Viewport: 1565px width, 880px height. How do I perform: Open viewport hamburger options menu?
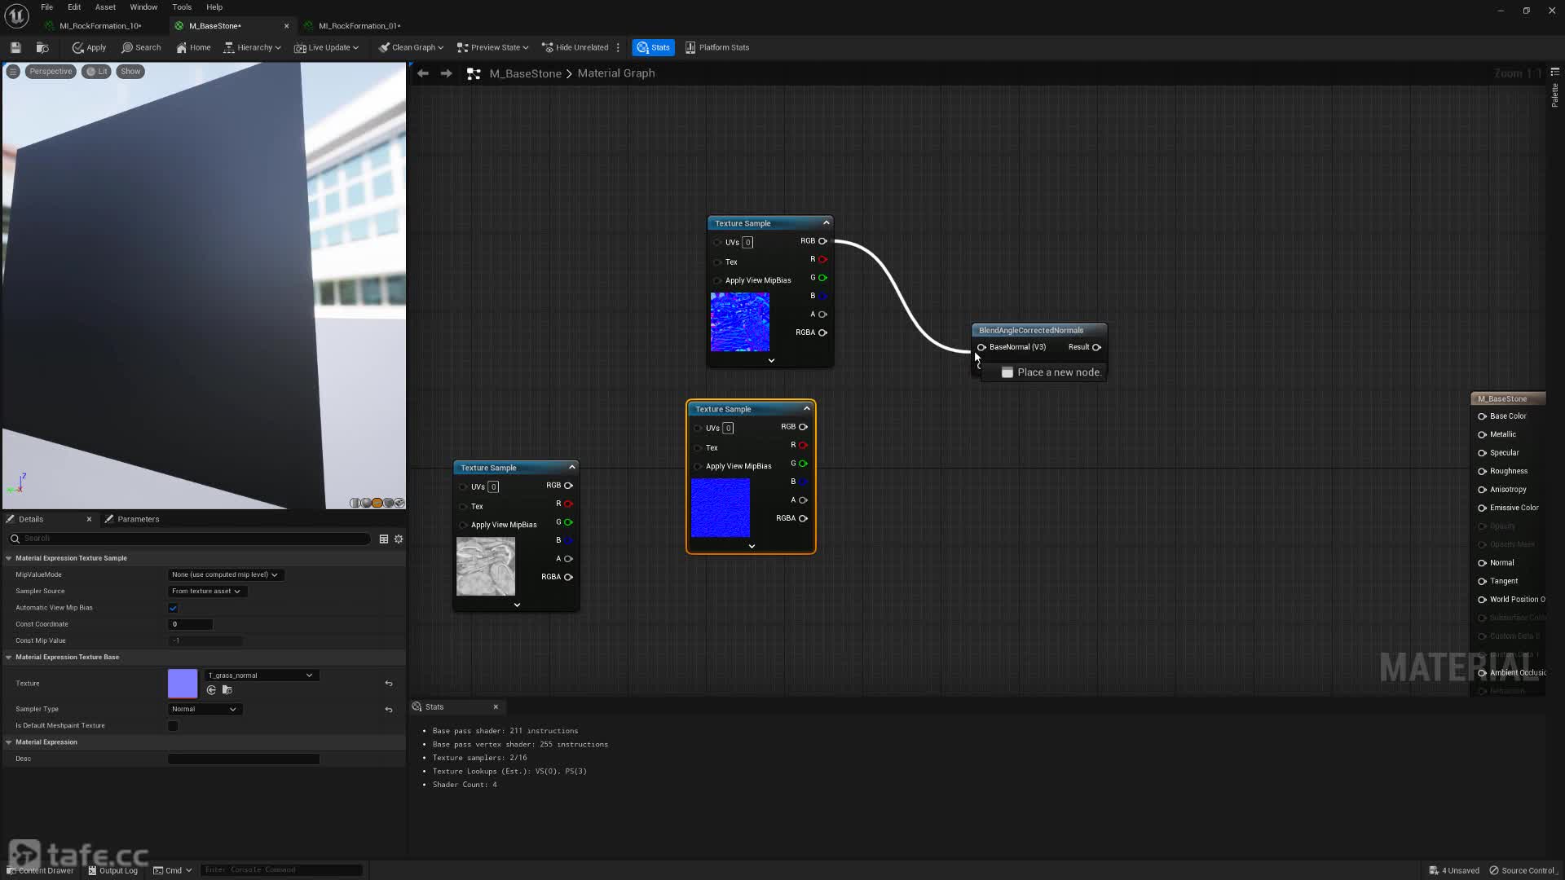13,72
